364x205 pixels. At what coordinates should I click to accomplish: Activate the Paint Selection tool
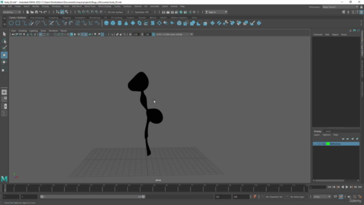pos(4,48)
